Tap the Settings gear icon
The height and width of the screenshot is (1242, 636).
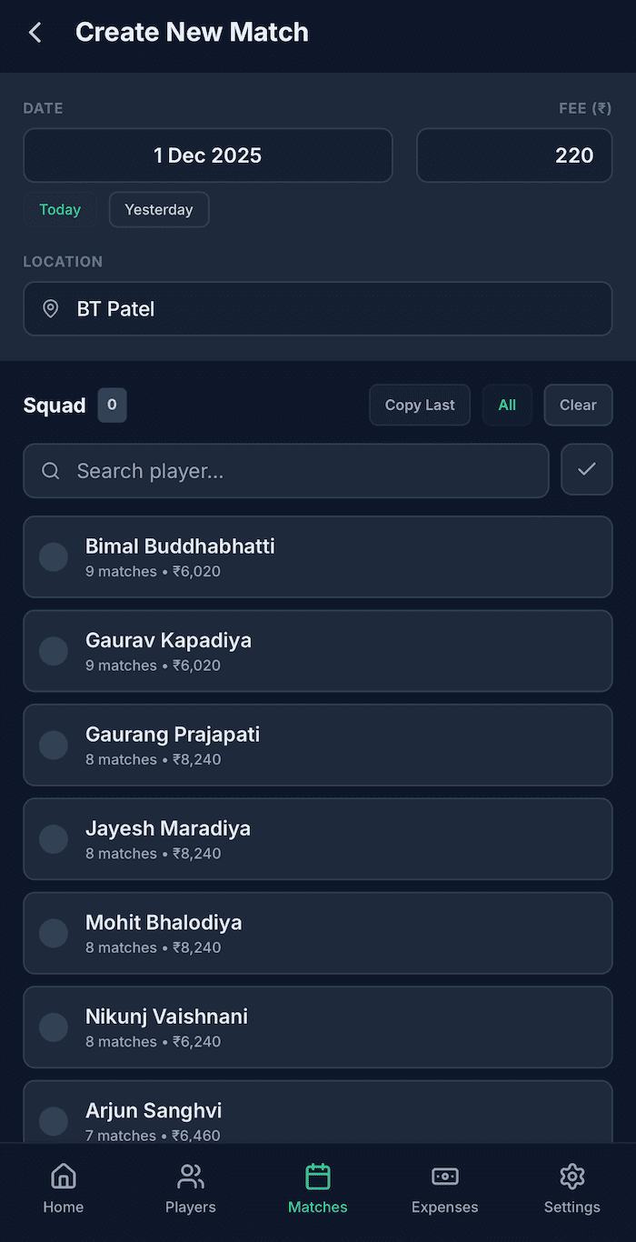point(571,1176)
